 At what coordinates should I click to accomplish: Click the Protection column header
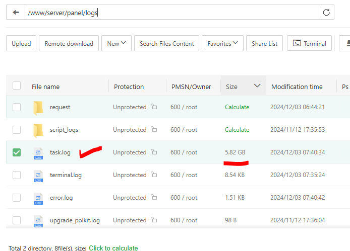(129, 87)
